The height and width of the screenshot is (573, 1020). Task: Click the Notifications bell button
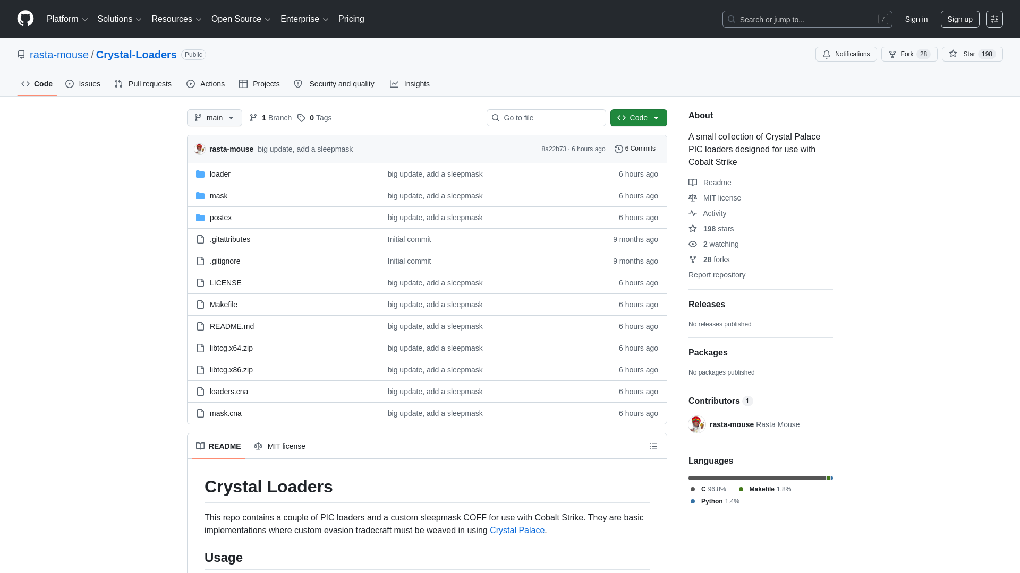pos(846,54)
